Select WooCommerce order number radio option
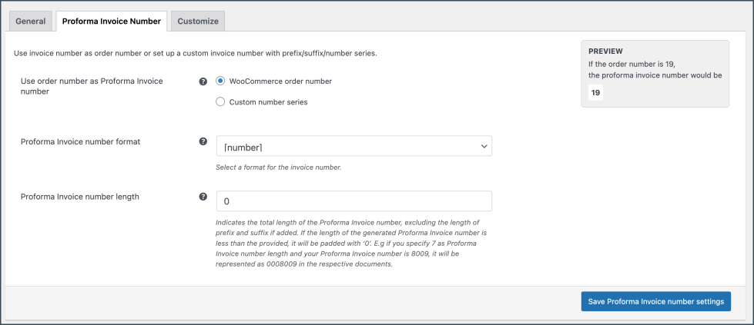The image size is (754, 325). 221,81
